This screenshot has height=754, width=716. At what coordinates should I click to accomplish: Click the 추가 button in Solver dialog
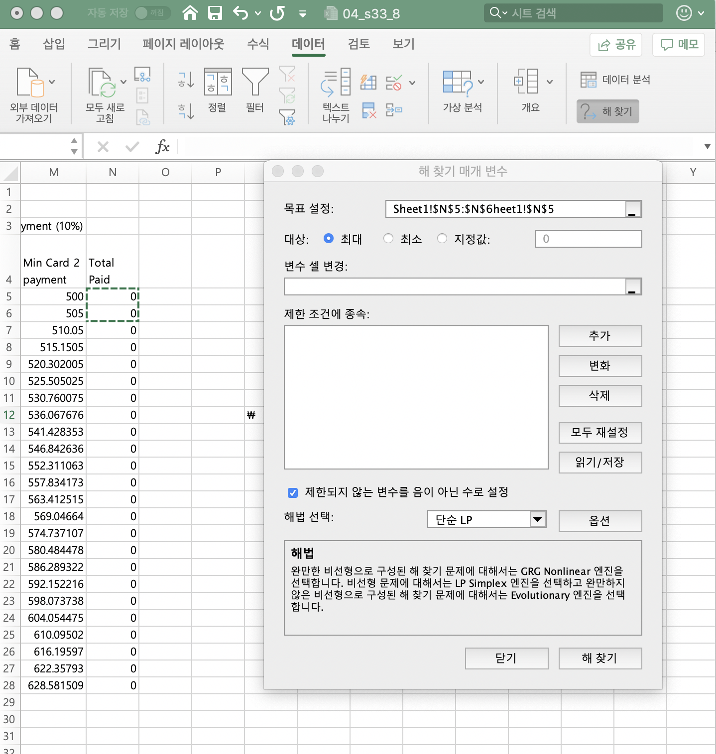(600, 336)
